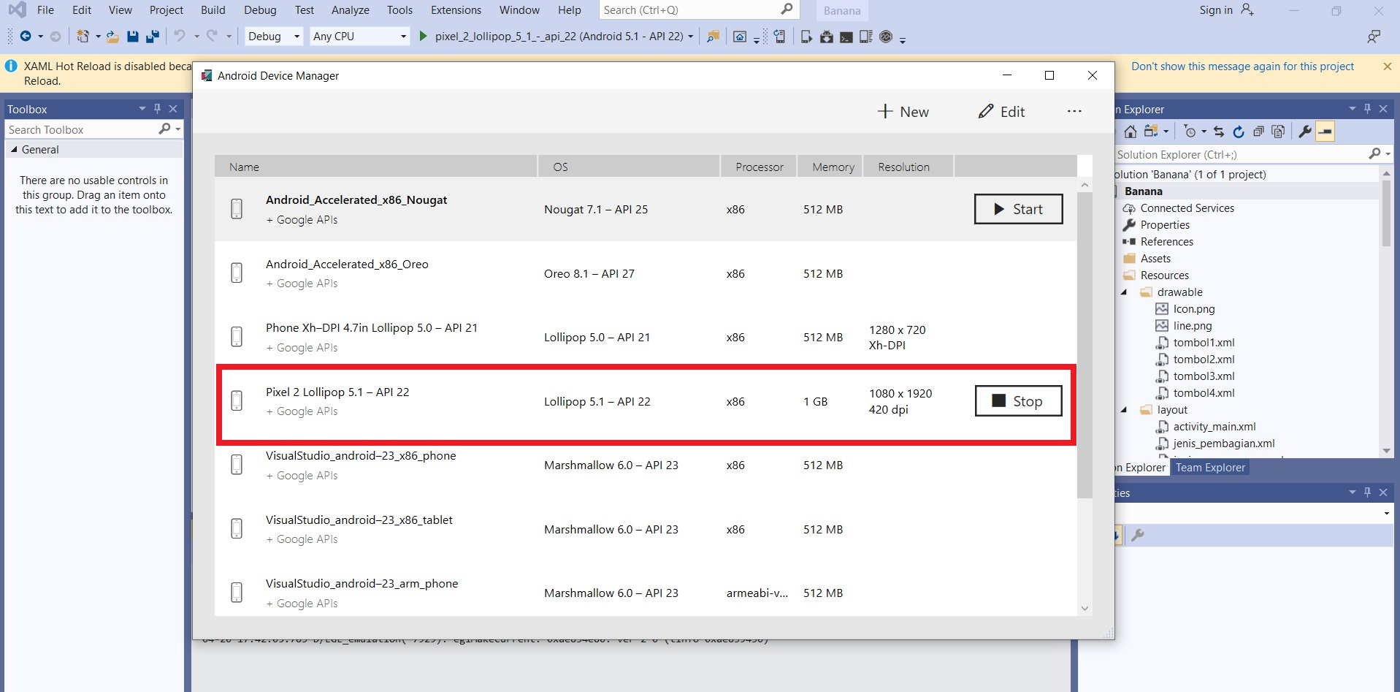Open the File menu
Image resolution: width=1400 pixels, height=692 pixels.
pyautogui.click(x=45, y=10)
